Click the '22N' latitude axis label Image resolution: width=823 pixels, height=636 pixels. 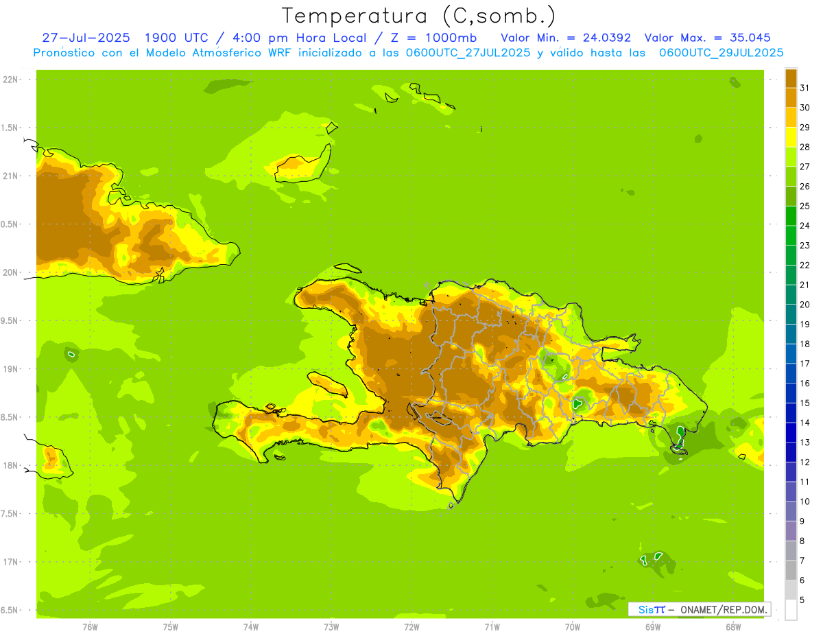(10, 80)
